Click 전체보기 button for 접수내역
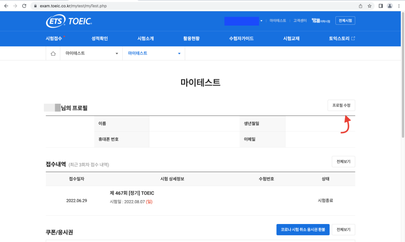 pyautogui.click(x=343, y=162)
